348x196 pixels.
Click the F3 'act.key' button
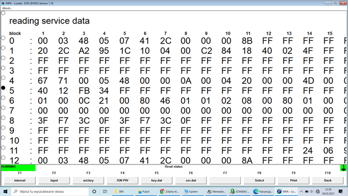click(x=88, y=180)
